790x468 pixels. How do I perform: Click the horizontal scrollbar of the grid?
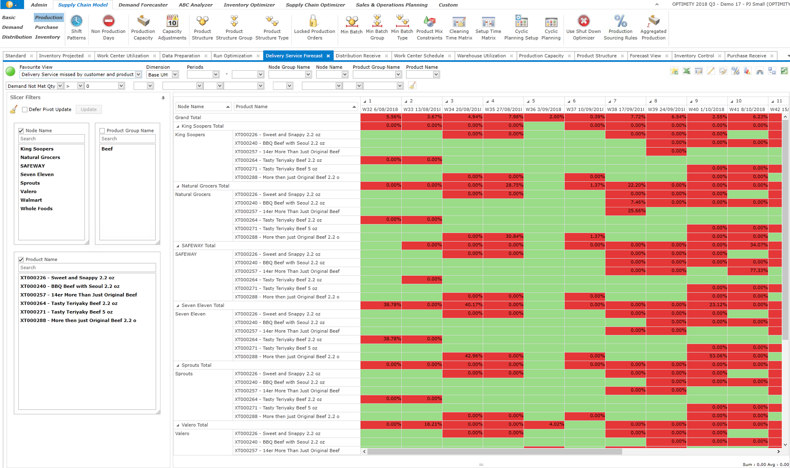coord(494,451)
